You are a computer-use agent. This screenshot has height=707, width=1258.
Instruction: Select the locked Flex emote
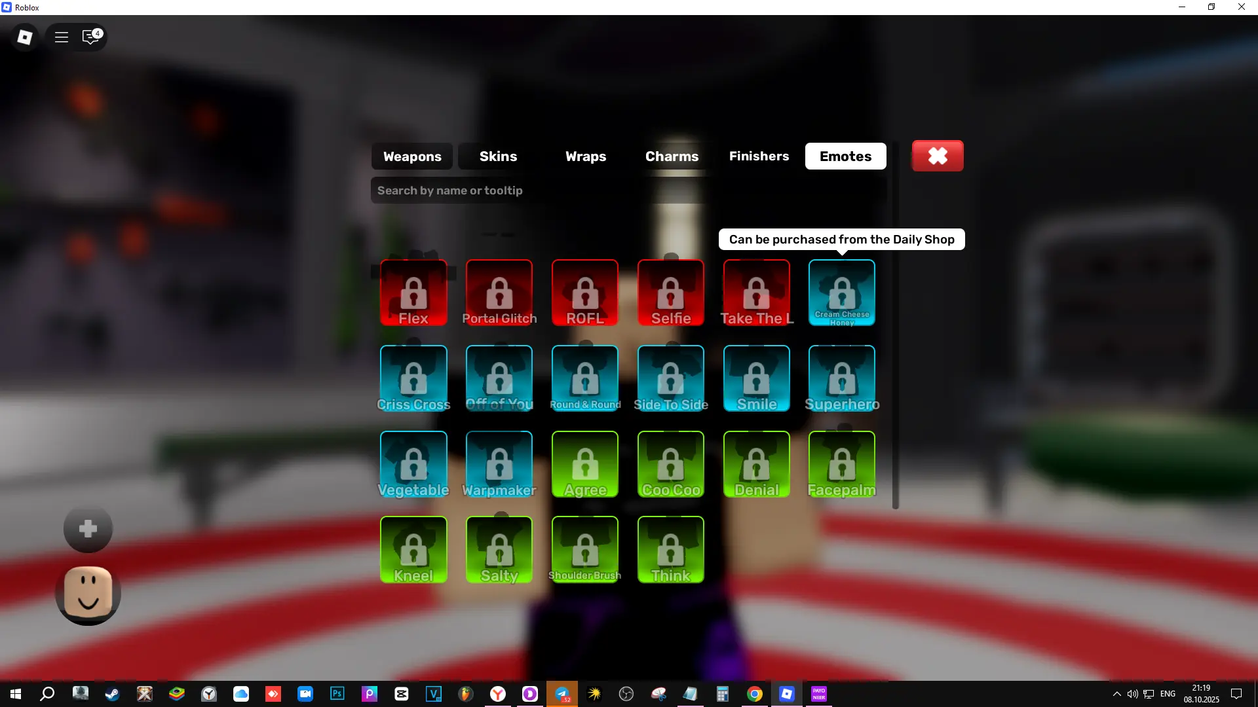(x=413, y=293)
